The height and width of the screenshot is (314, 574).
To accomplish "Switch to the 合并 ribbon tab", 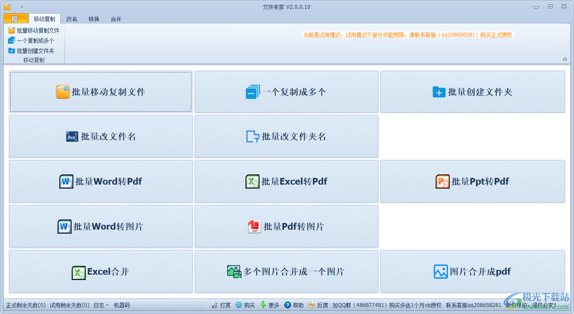I will pos(115,19).
